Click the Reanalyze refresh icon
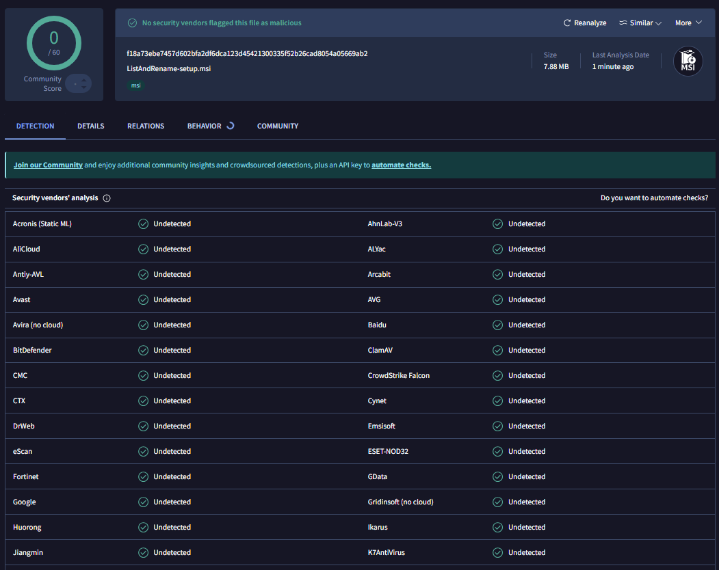Screen dimensions: 719x570 tap(566, 23)
